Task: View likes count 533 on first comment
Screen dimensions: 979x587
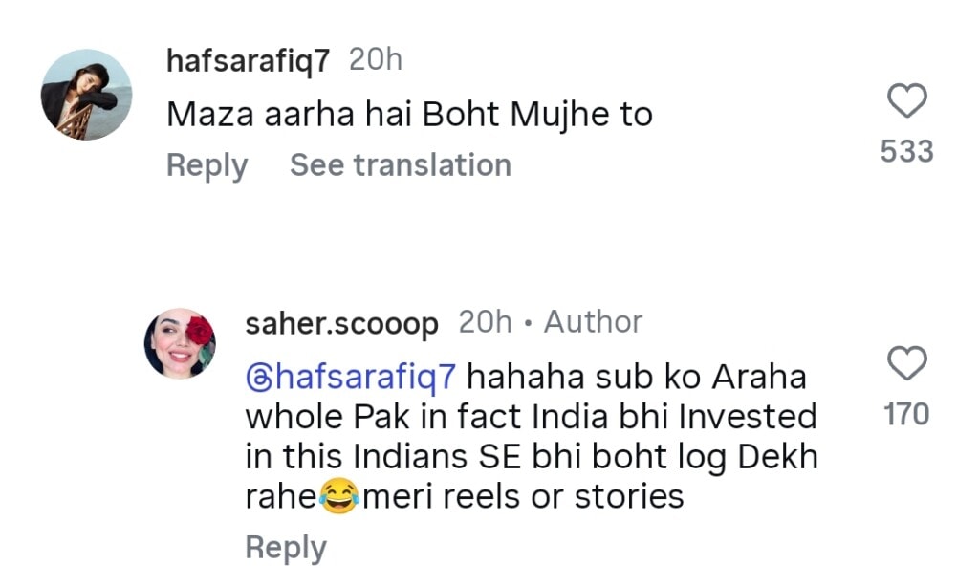Action: (x=905, y=151)
